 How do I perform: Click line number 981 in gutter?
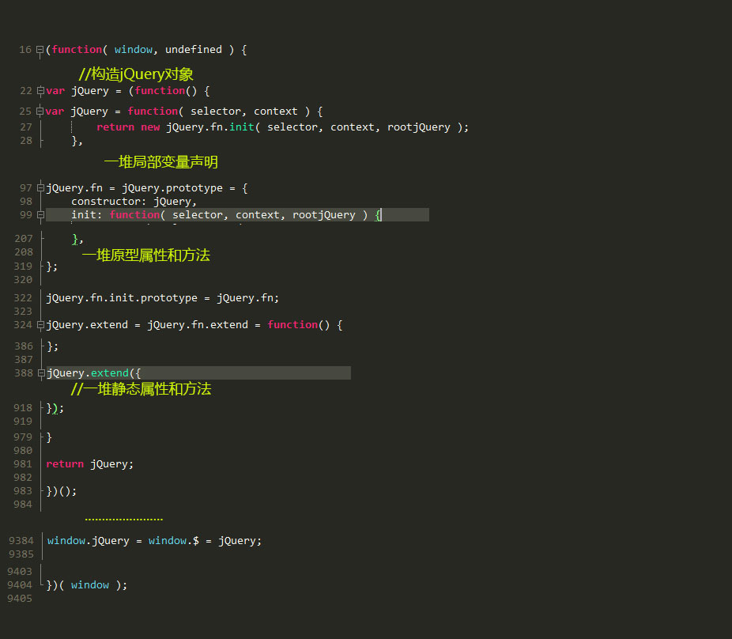[x=23, y=464]
